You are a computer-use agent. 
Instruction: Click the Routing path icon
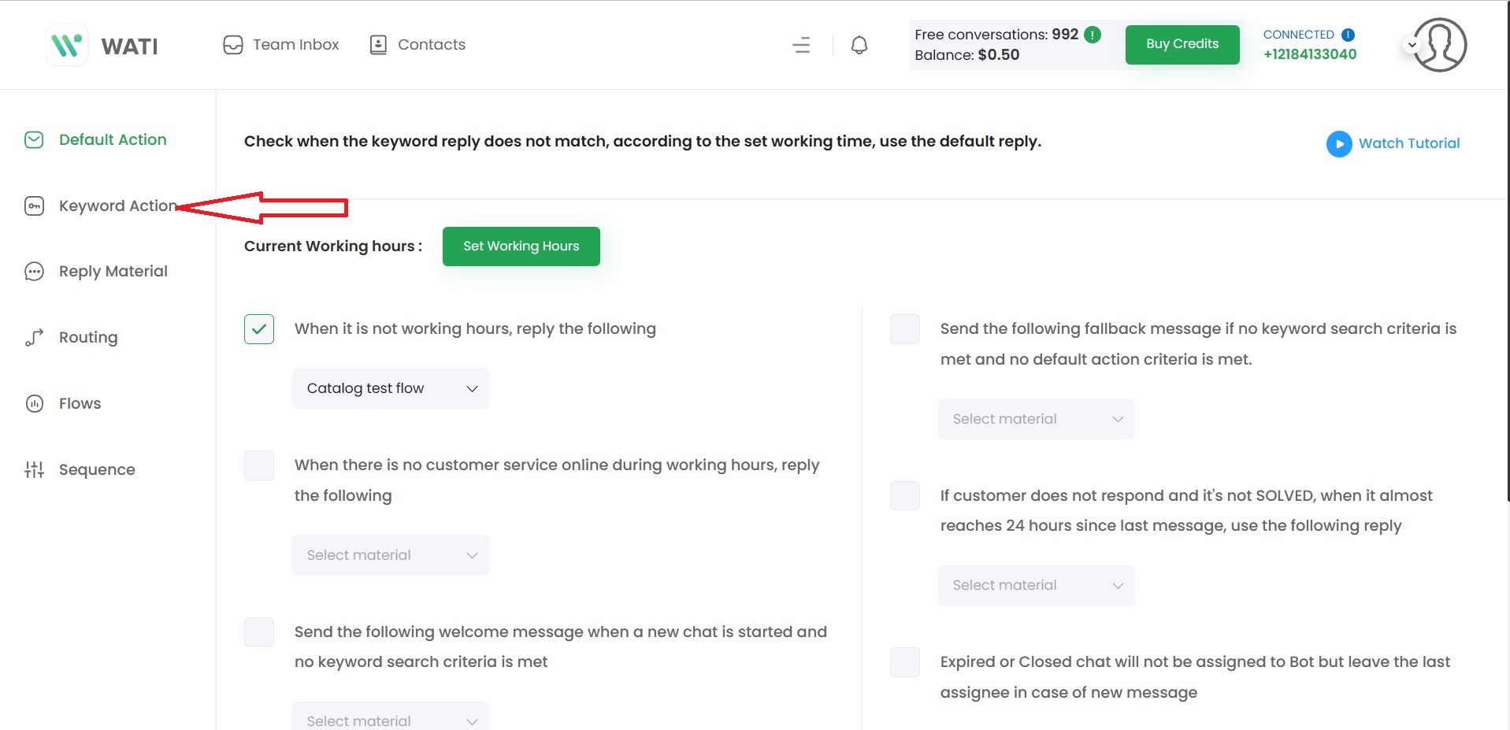click(34, 337)
